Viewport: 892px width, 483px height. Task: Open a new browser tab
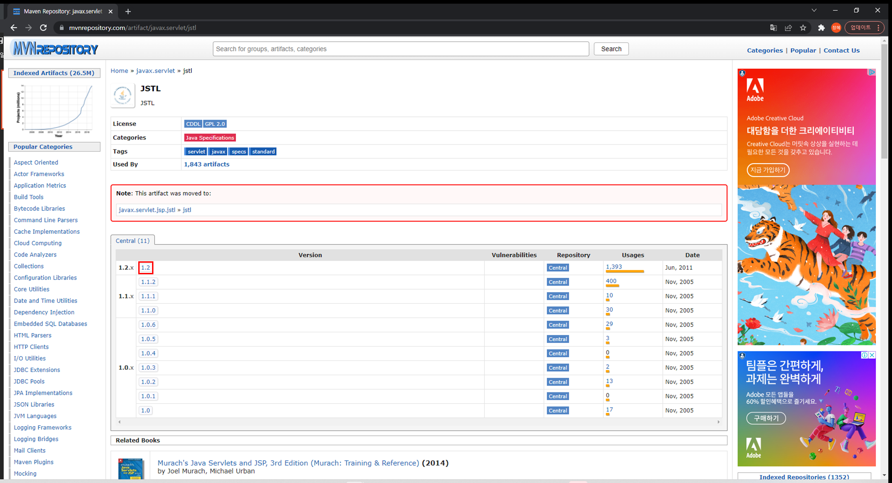point(128,12)
